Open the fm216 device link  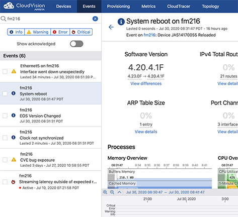click(149, 35)
